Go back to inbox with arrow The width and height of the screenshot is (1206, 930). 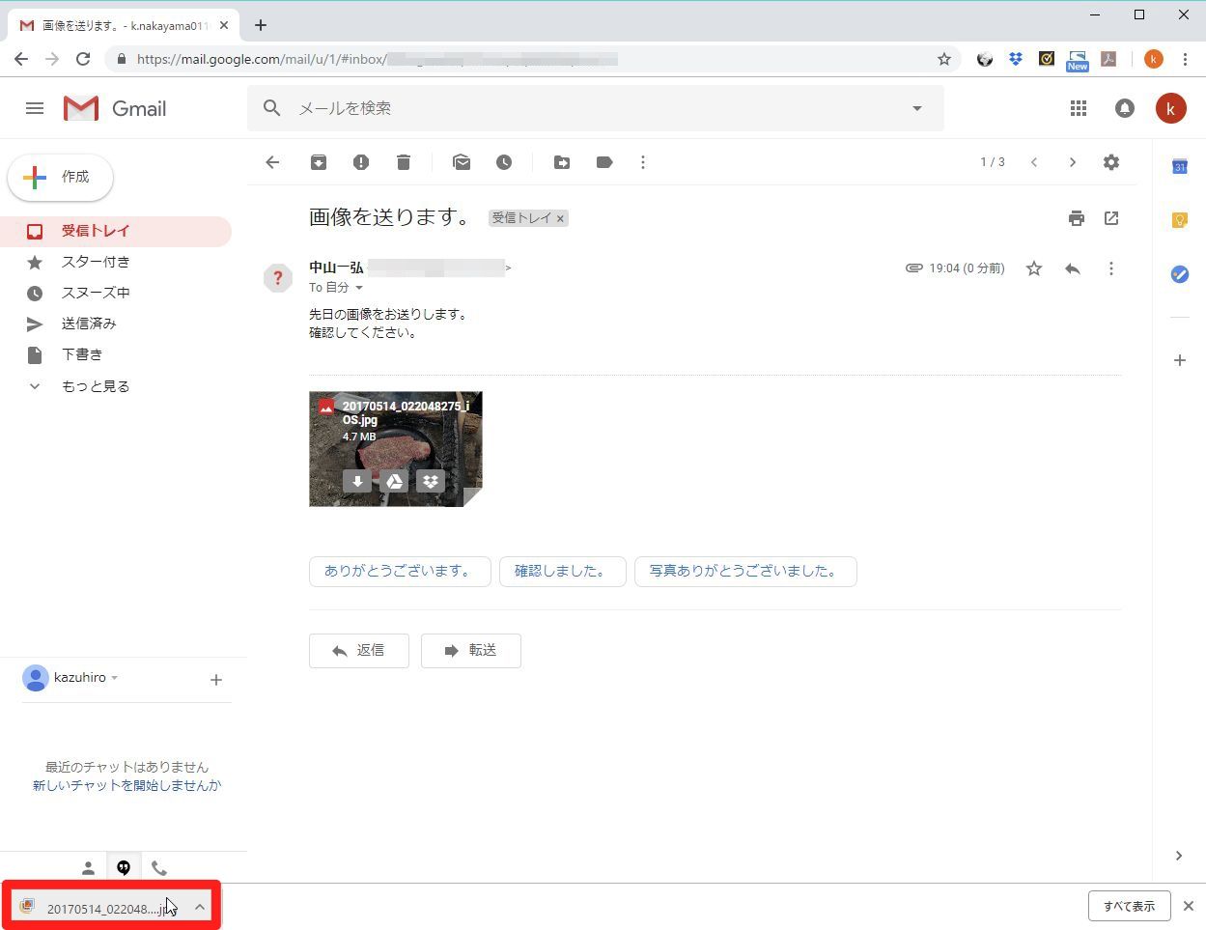(x=272, y=162)
